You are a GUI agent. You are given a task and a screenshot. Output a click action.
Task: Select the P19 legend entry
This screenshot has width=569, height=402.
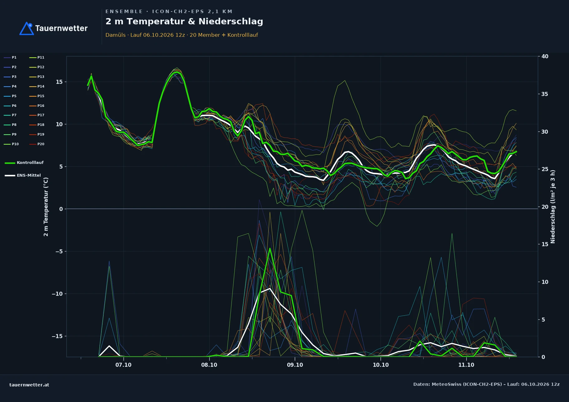[37, 134]
